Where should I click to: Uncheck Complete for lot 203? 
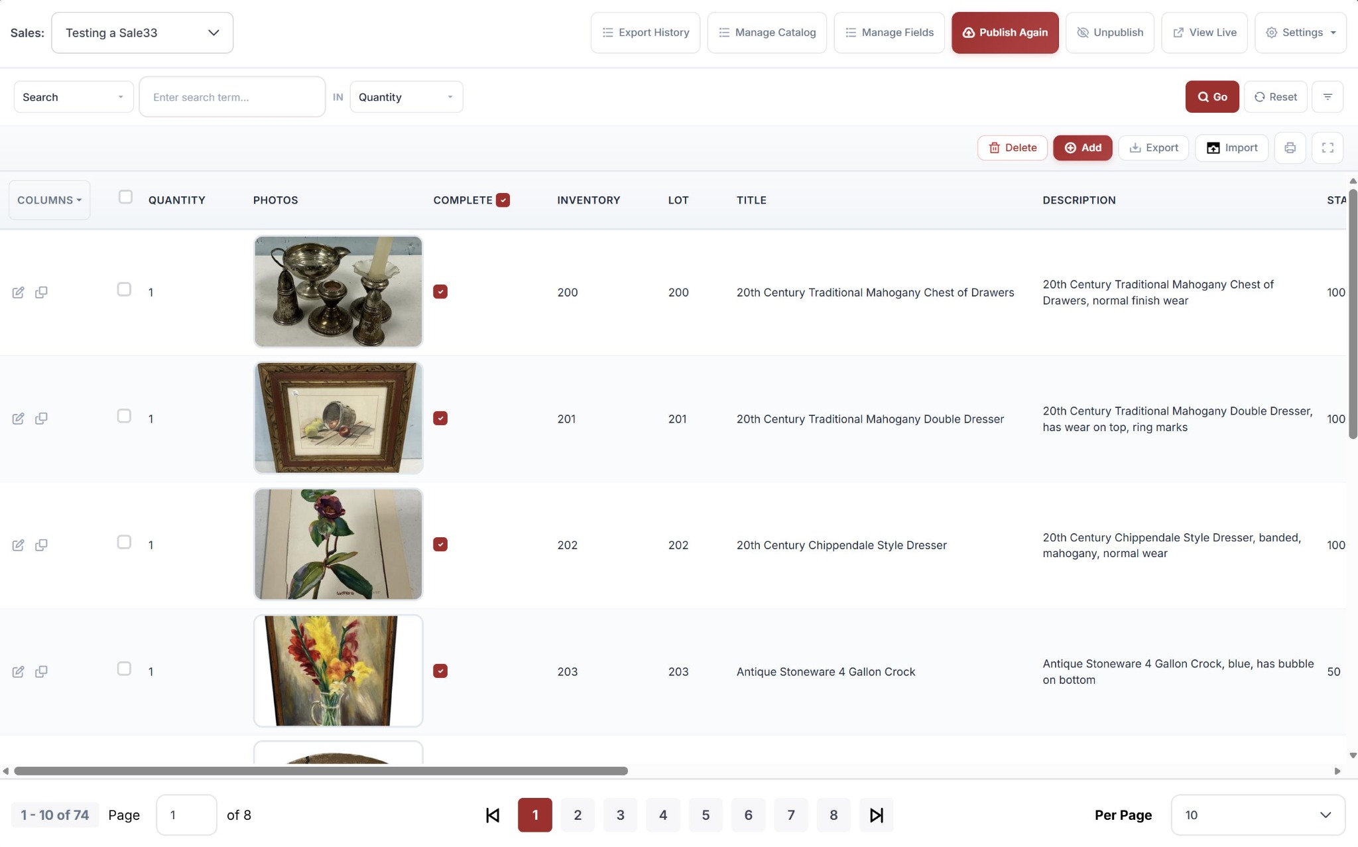440,671
